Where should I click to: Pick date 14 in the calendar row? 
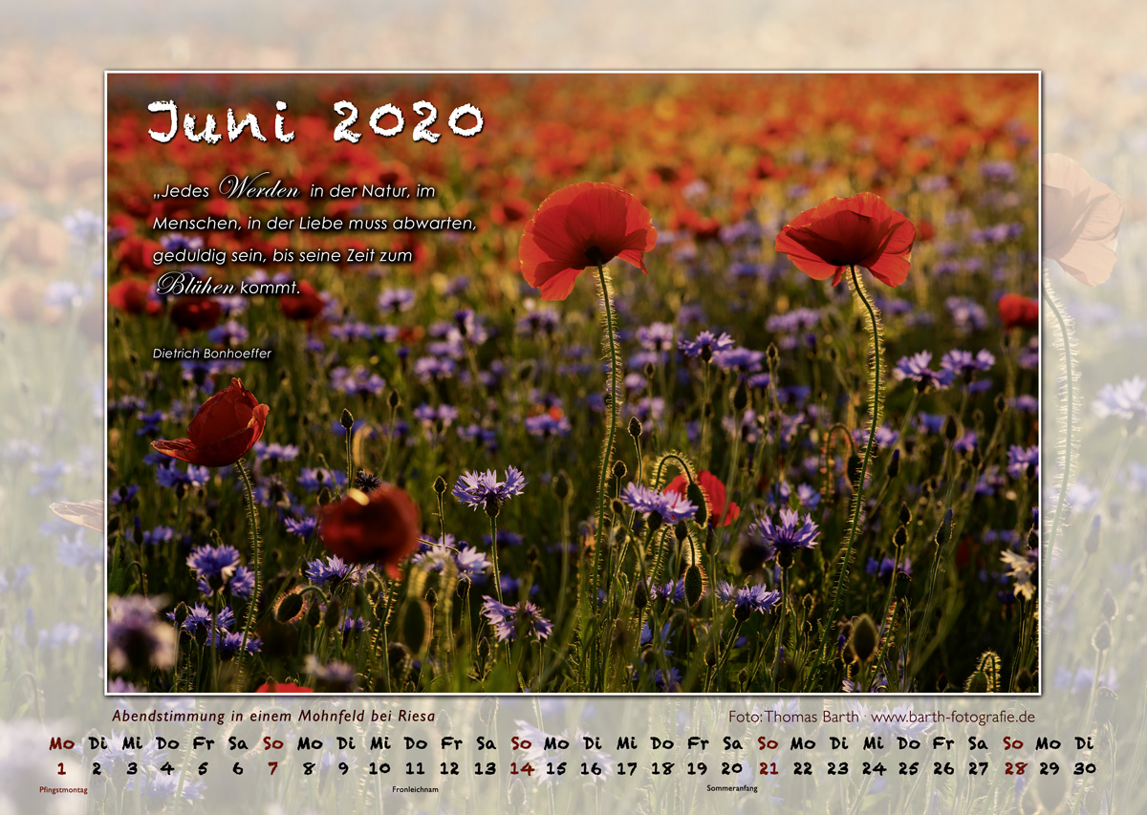[x=521, y=768]
